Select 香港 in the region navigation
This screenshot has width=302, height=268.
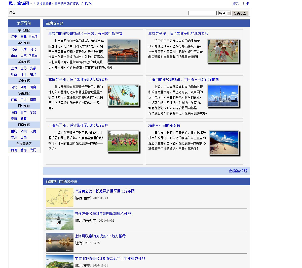pyautogui.click(x=23, y=150)
